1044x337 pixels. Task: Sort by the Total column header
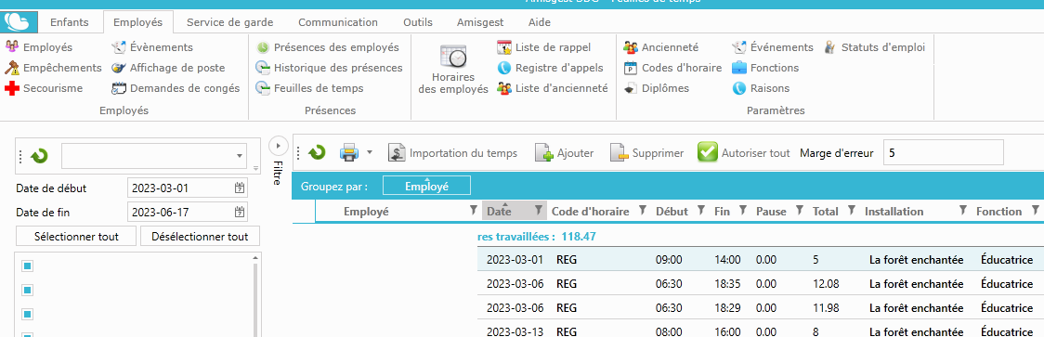pyautogui.click(x=826, y=211)
